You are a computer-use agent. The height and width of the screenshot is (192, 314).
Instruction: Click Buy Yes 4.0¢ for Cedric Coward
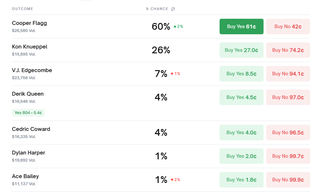click(241, 133)
